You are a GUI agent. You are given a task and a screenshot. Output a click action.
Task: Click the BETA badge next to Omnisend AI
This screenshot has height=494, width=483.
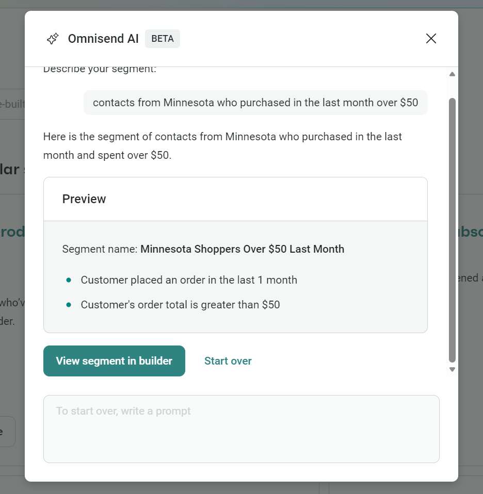162,38
